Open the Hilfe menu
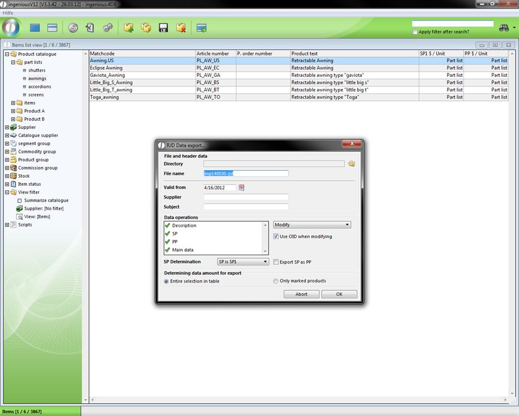Screen dimensions: 519x416 click(x=8, y=13)
